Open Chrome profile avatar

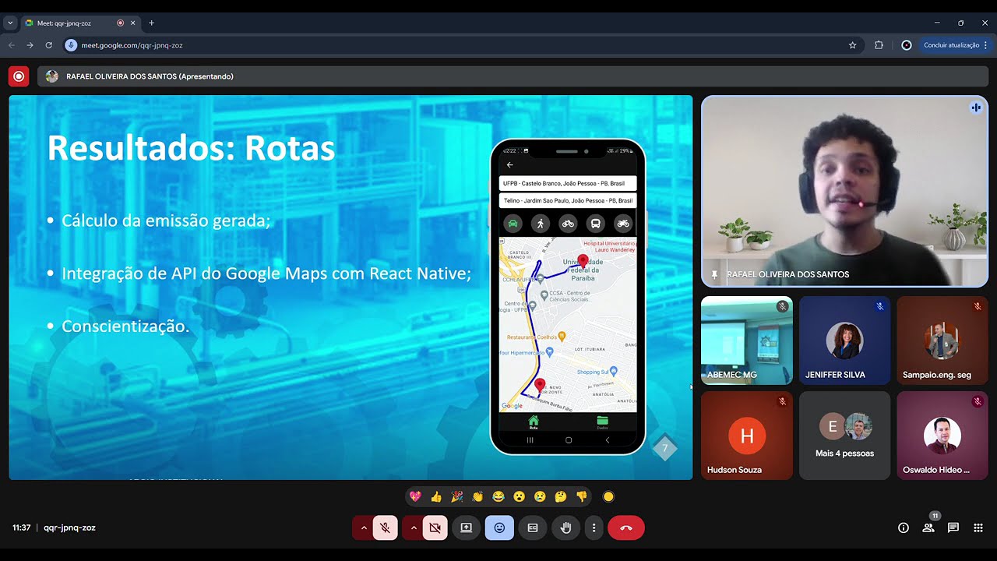(x=906, y=45)
